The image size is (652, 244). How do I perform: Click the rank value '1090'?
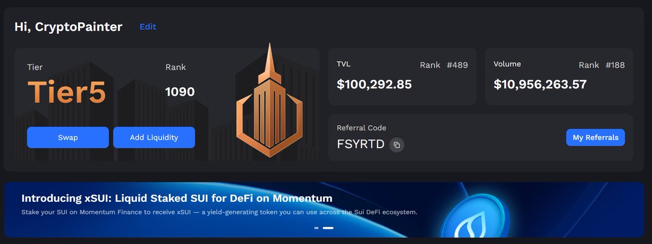coord(180,92)
